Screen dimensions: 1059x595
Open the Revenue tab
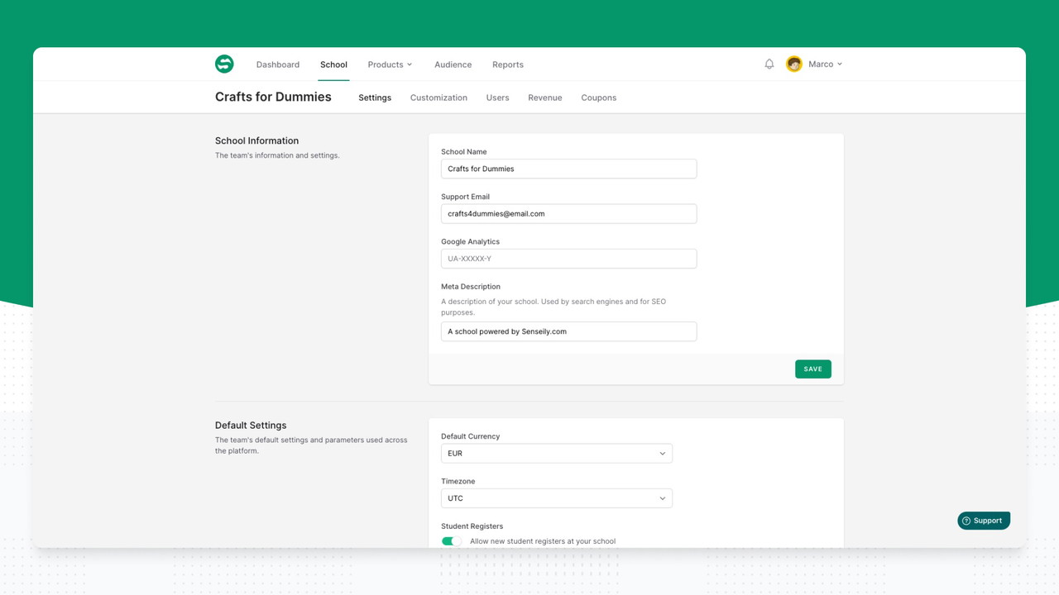pyautogui.click(x=544, y=98)
